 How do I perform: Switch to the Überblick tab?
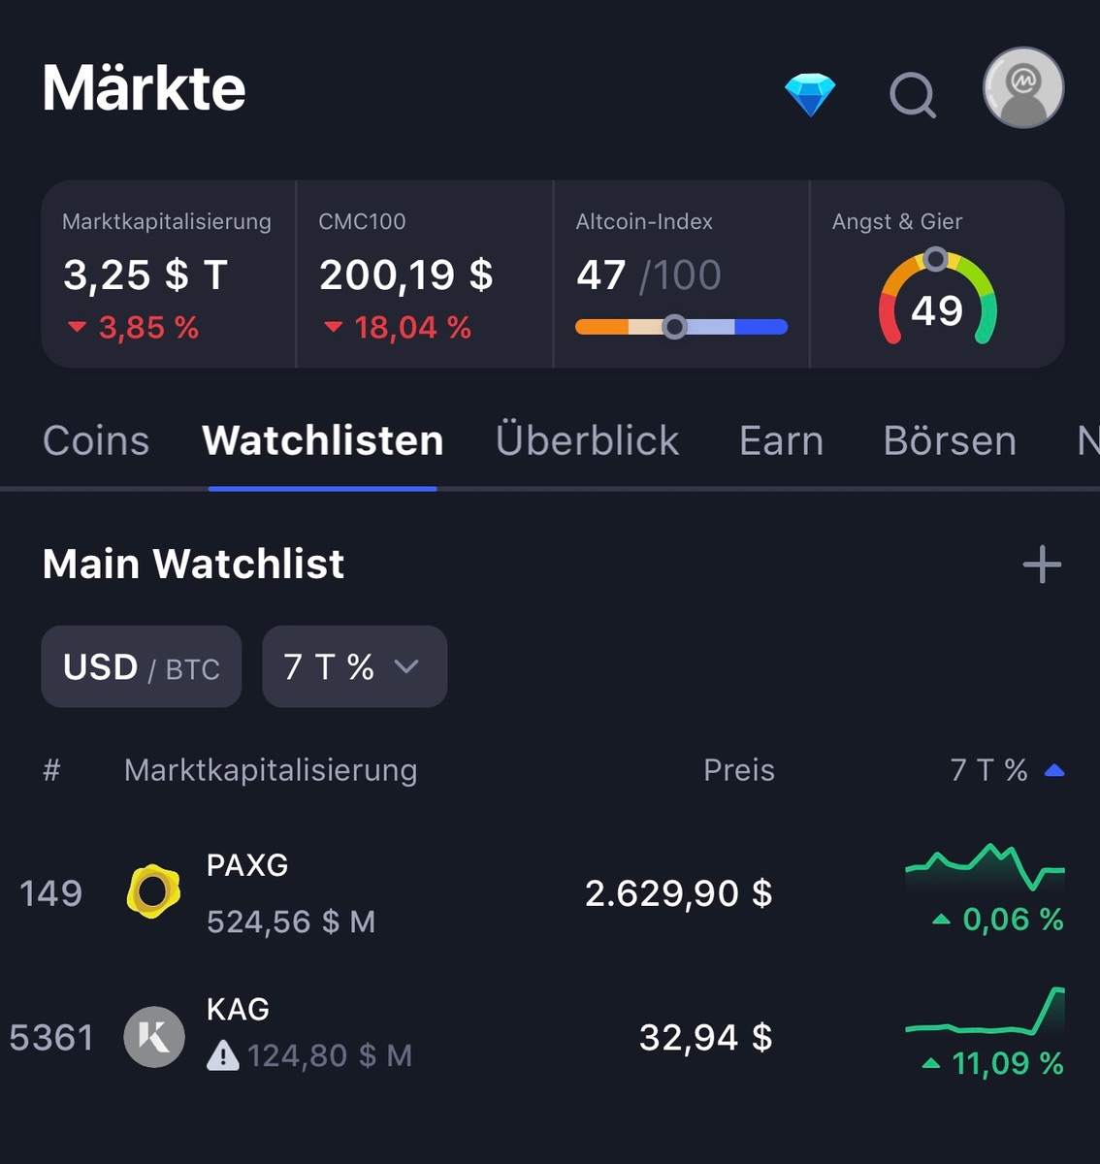(x=587, y=441)
